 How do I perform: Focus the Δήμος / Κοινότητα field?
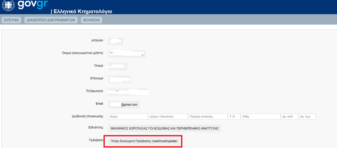point(167,116)
